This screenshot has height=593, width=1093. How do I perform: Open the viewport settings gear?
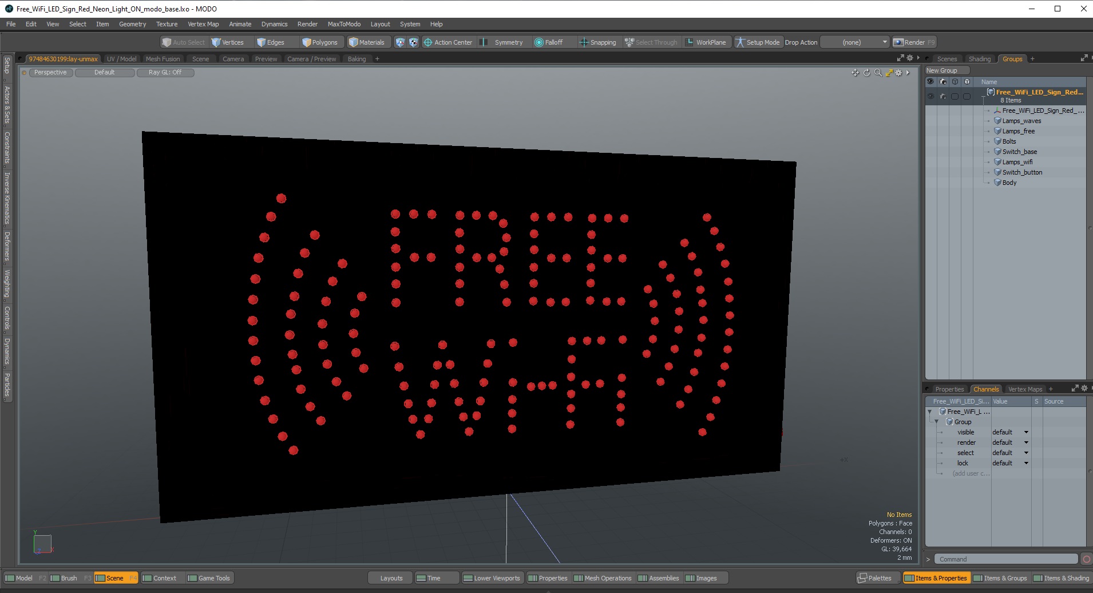point(898,73)
